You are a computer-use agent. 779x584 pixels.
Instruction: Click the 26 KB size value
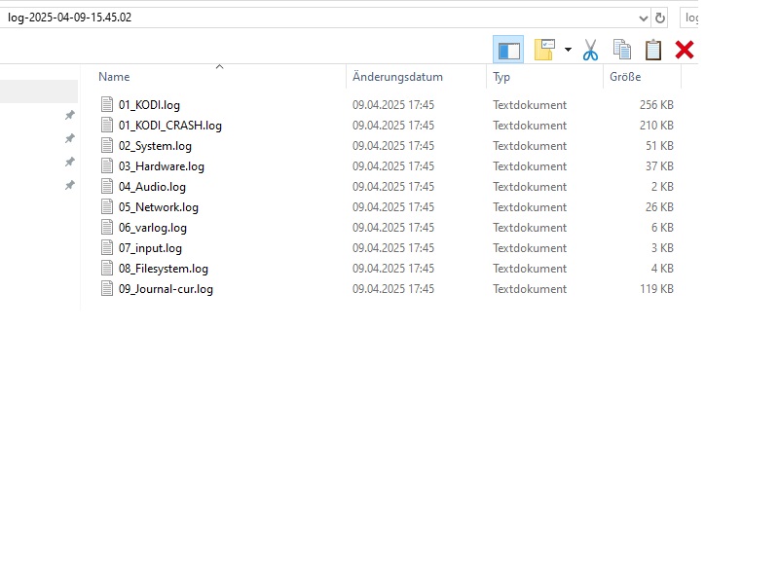659,207
